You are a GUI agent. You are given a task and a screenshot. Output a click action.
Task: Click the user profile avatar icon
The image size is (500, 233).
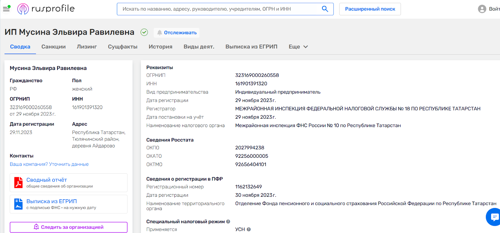tap(482, 9)
